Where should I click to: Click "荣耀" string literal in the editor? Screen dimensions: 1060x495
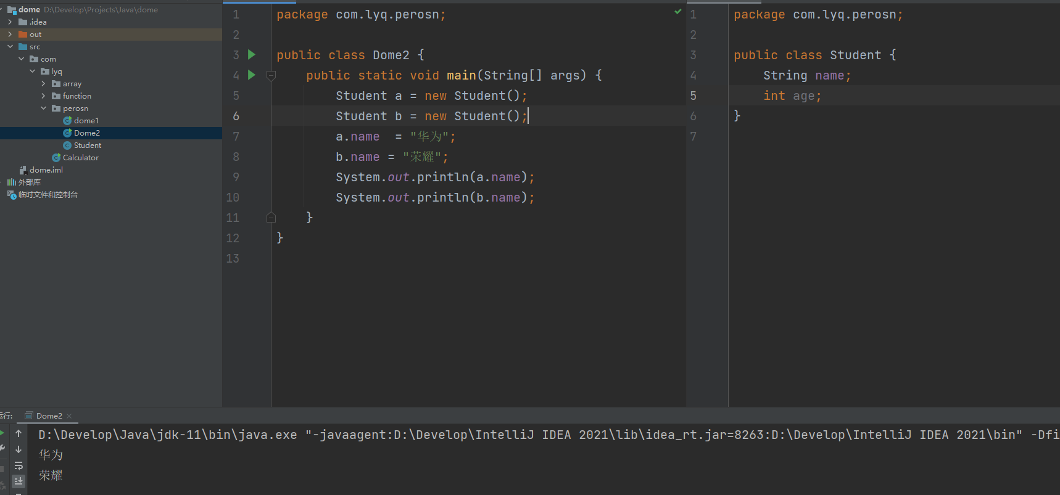(x=422, y=157)
